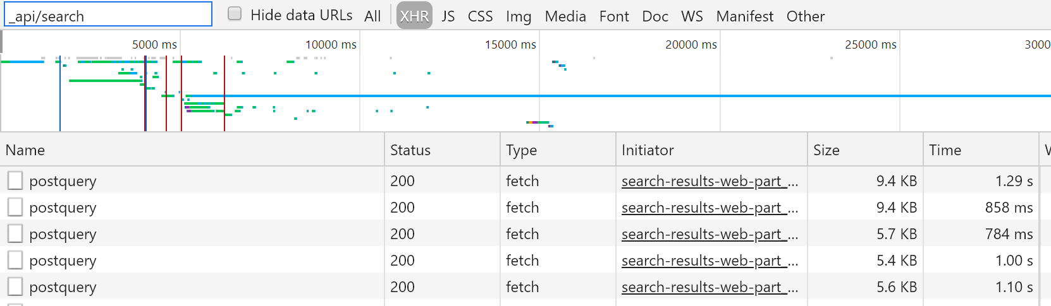Select the CSS filter type
This screenshot has height=306, width=1051.
coord(480,16)
